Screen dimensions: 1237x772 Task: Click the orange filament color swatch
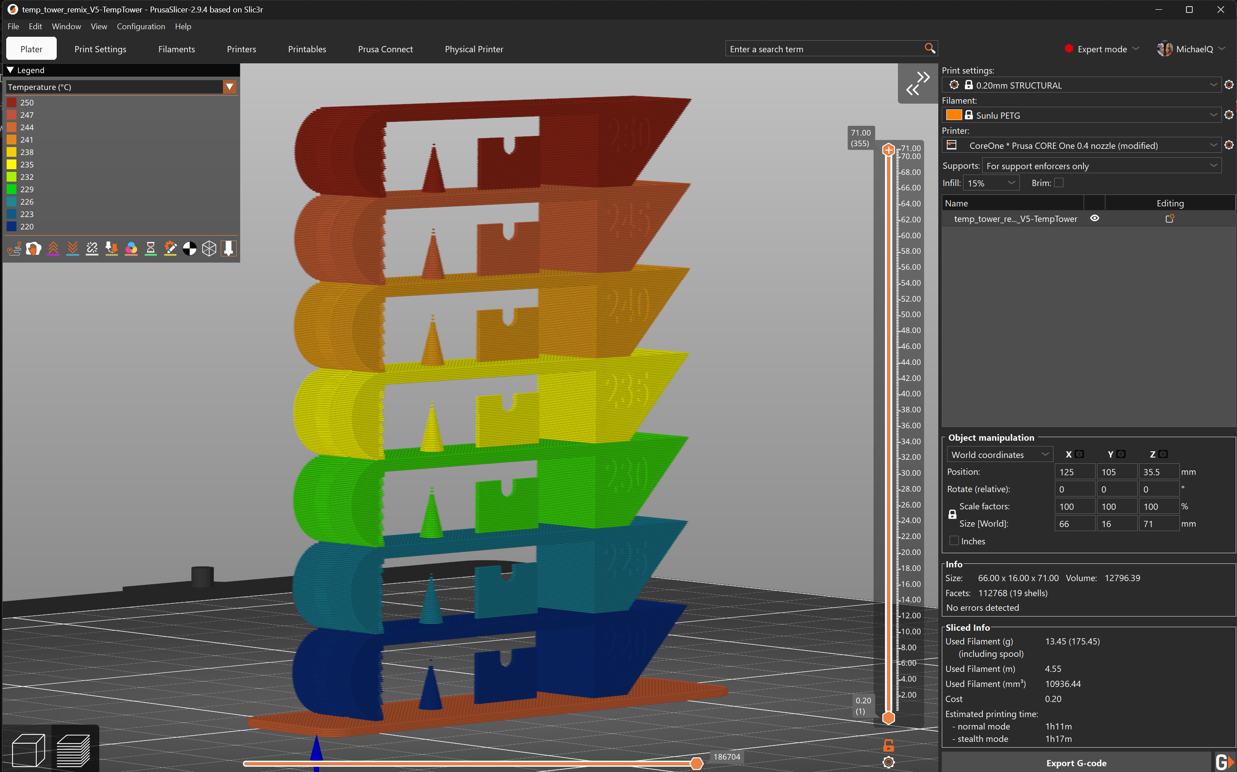coord(953,116)
